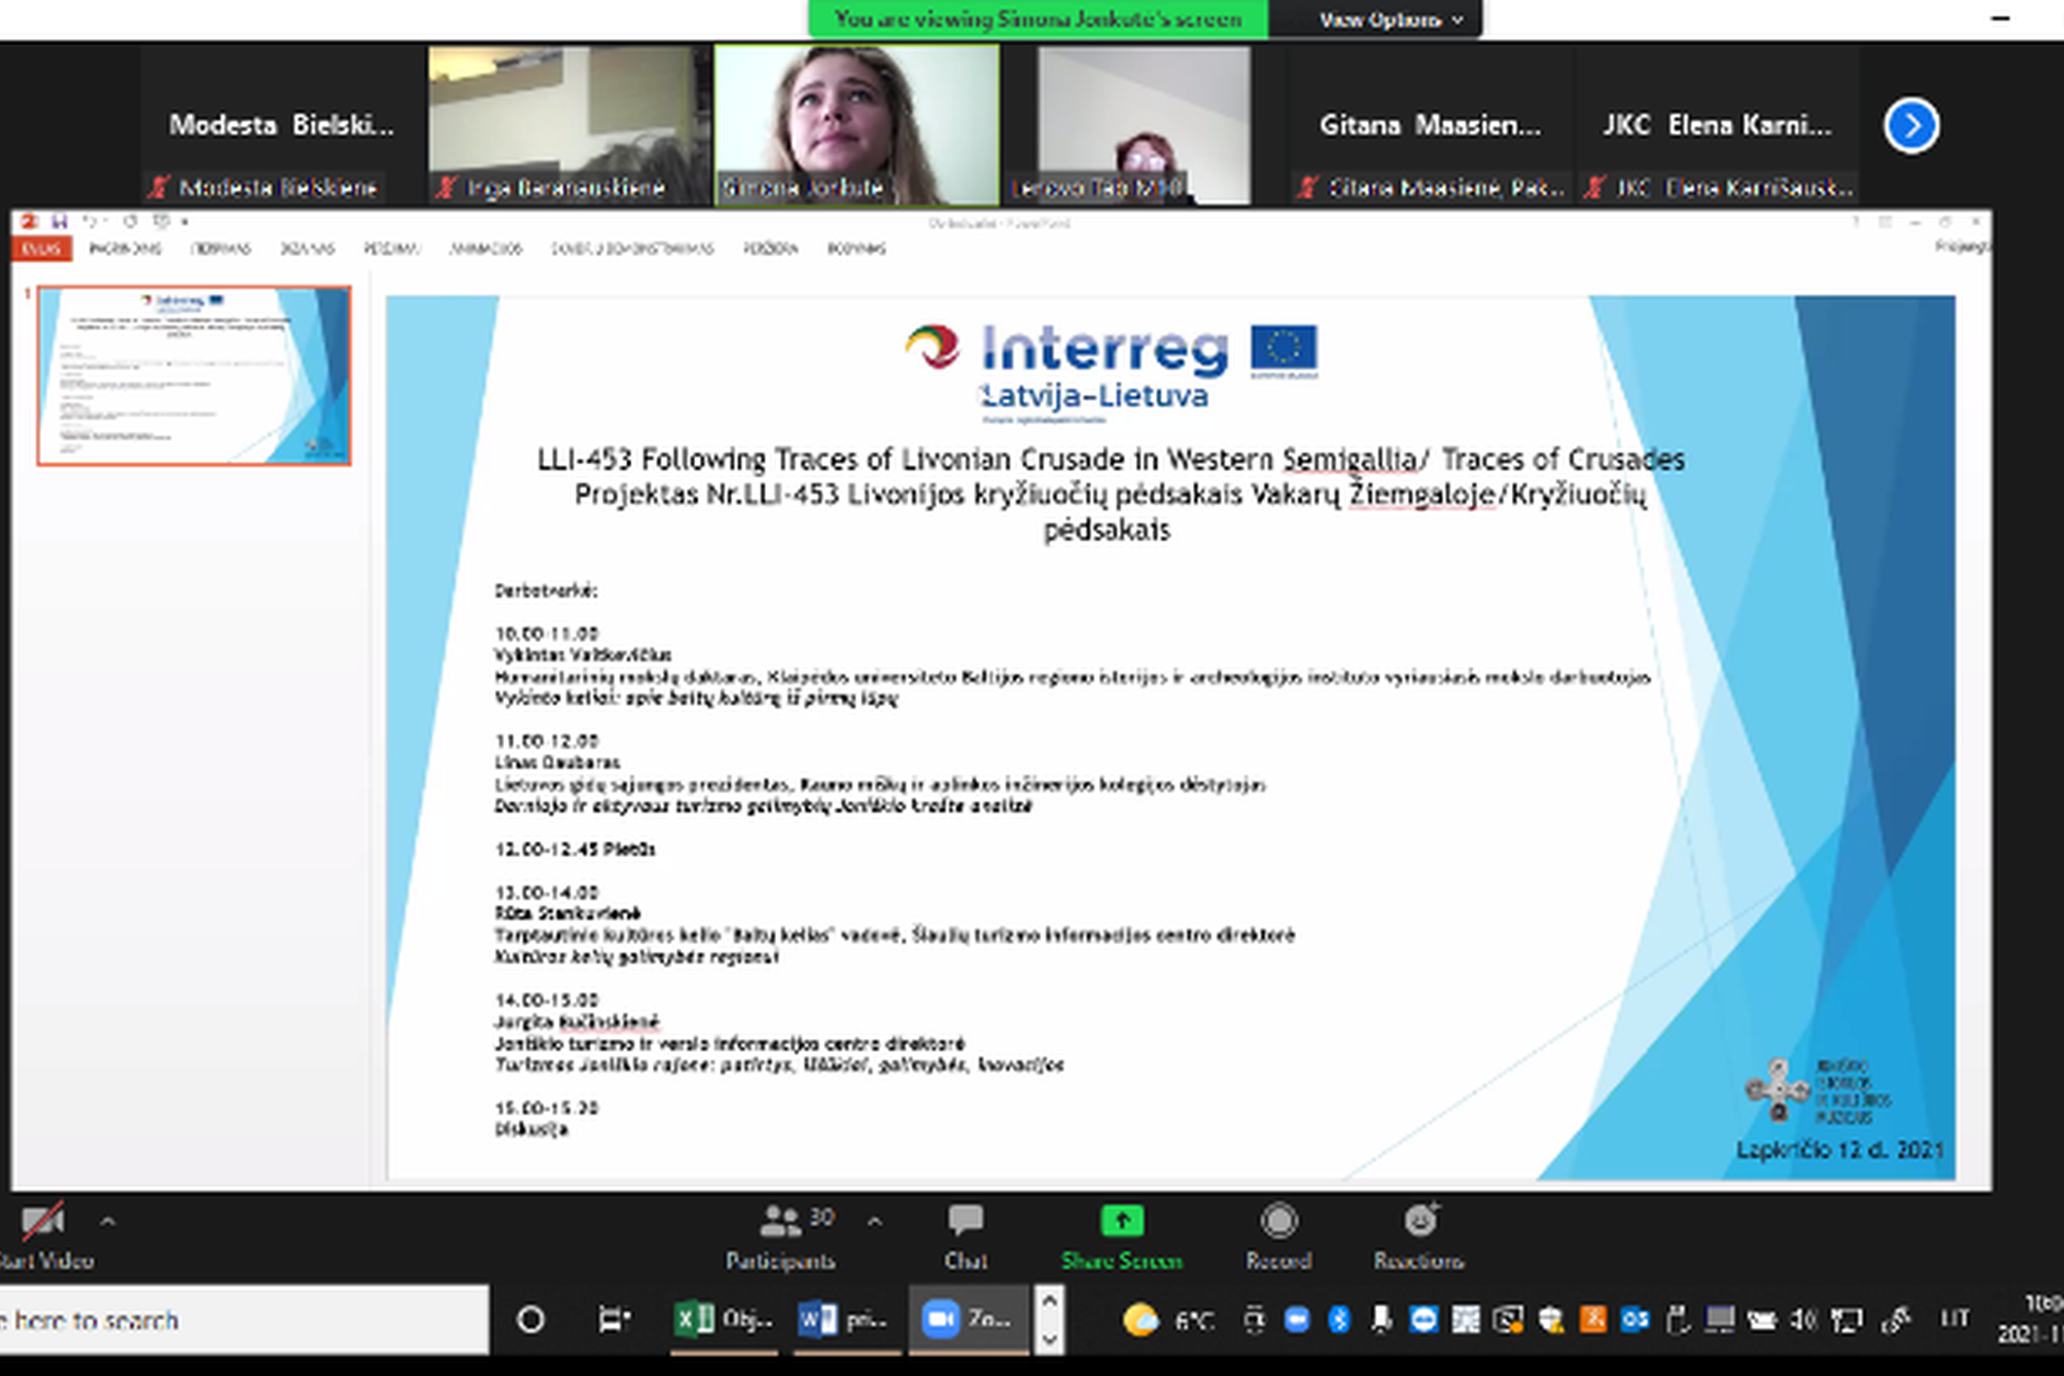Viewport: 2064px width, 1376px height.
Task: Click the Windows Security shield tray icon
Action: 1551,1321
